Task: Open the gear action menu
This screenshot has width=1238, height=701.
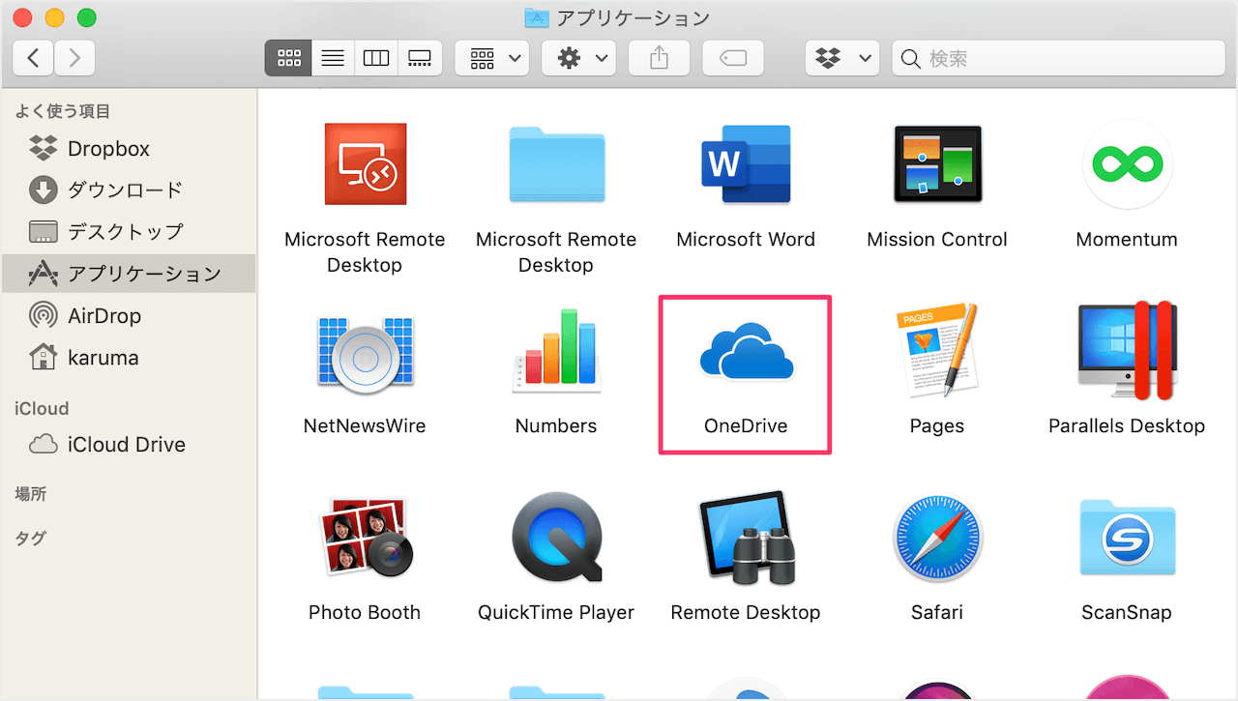Action: coord(578,58)
